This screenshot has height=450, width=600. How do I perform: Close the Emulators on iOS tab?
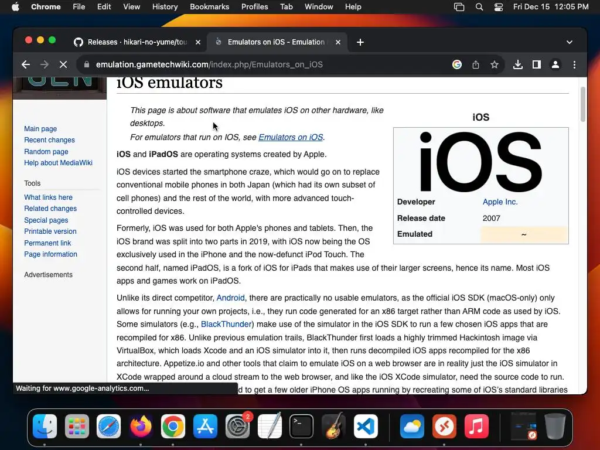pos(338,42)
